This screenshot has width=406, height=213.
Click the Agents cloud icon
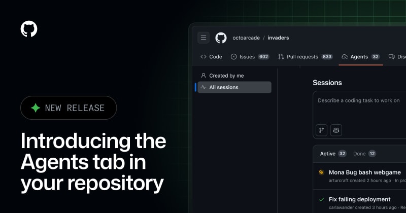click(x=345, y=57)
